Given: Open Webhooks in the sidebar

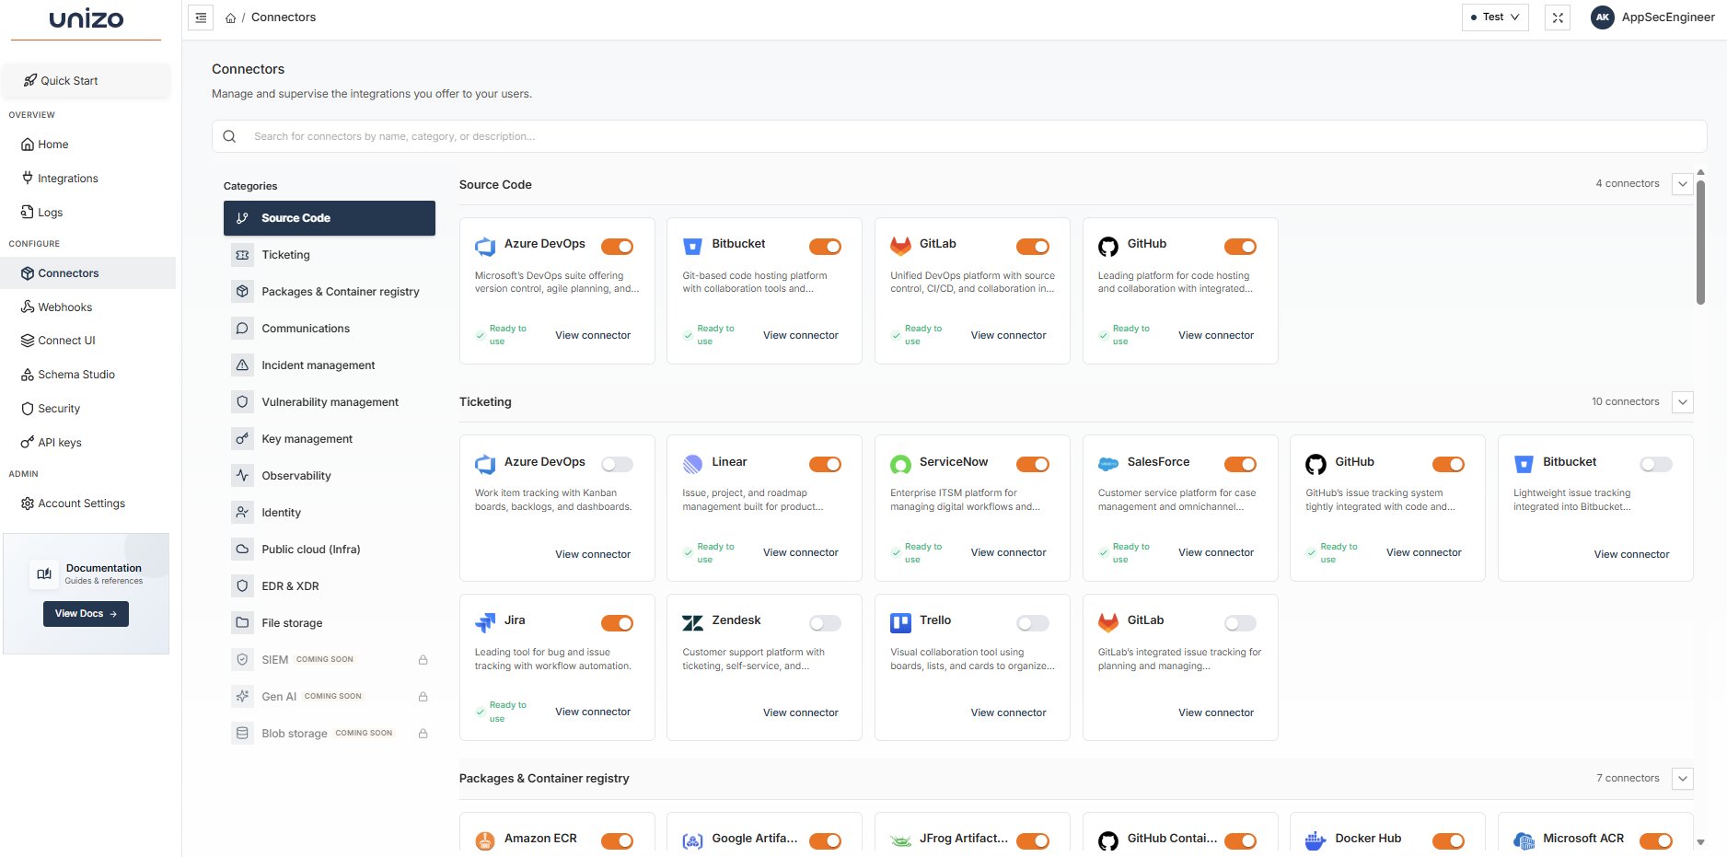Looking at the screenshot, I should point(87,307).
